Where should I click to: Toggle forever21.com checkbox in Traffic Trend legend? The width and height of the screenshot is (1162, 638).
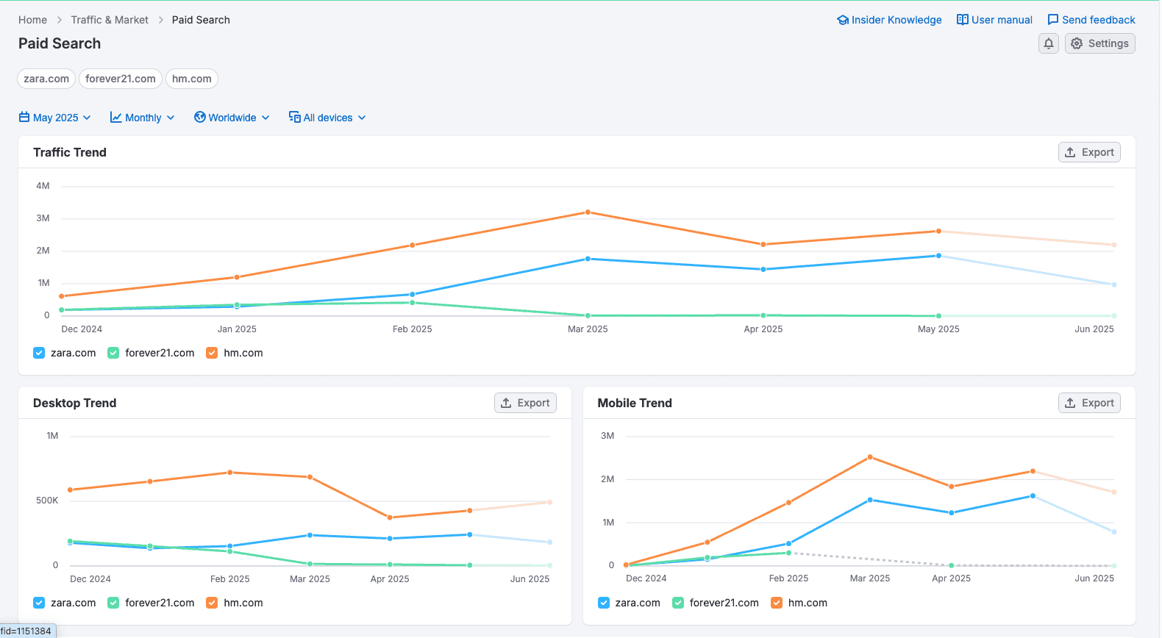pos(113,353)
